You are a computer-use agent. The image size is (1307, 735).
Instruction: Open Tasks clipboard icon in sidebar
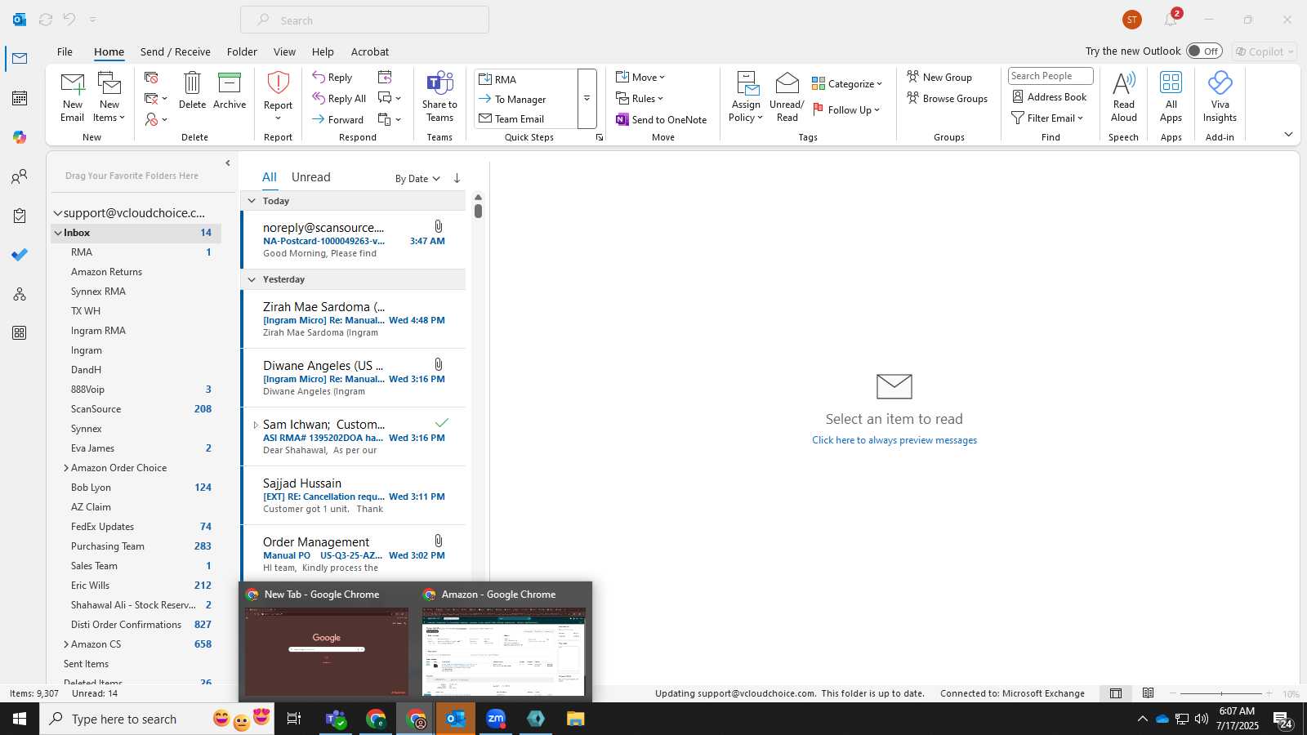point(20,216)
